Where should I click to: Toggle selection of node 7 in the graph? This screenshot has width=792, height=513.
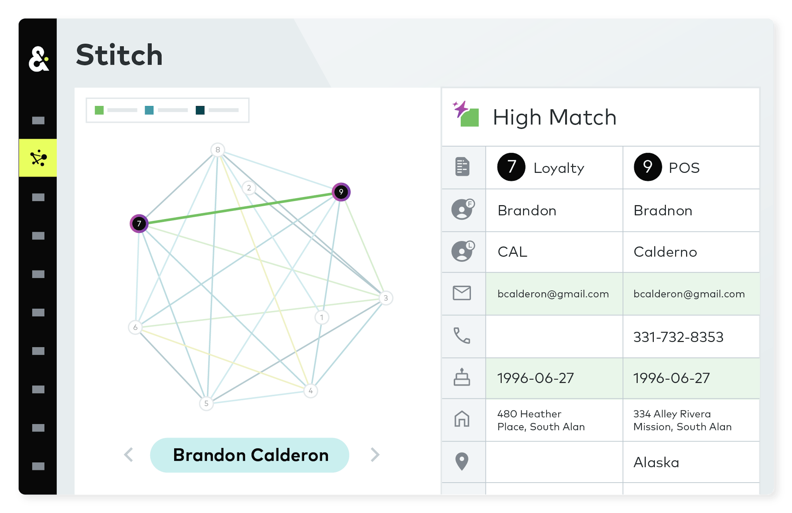[140, 224]
